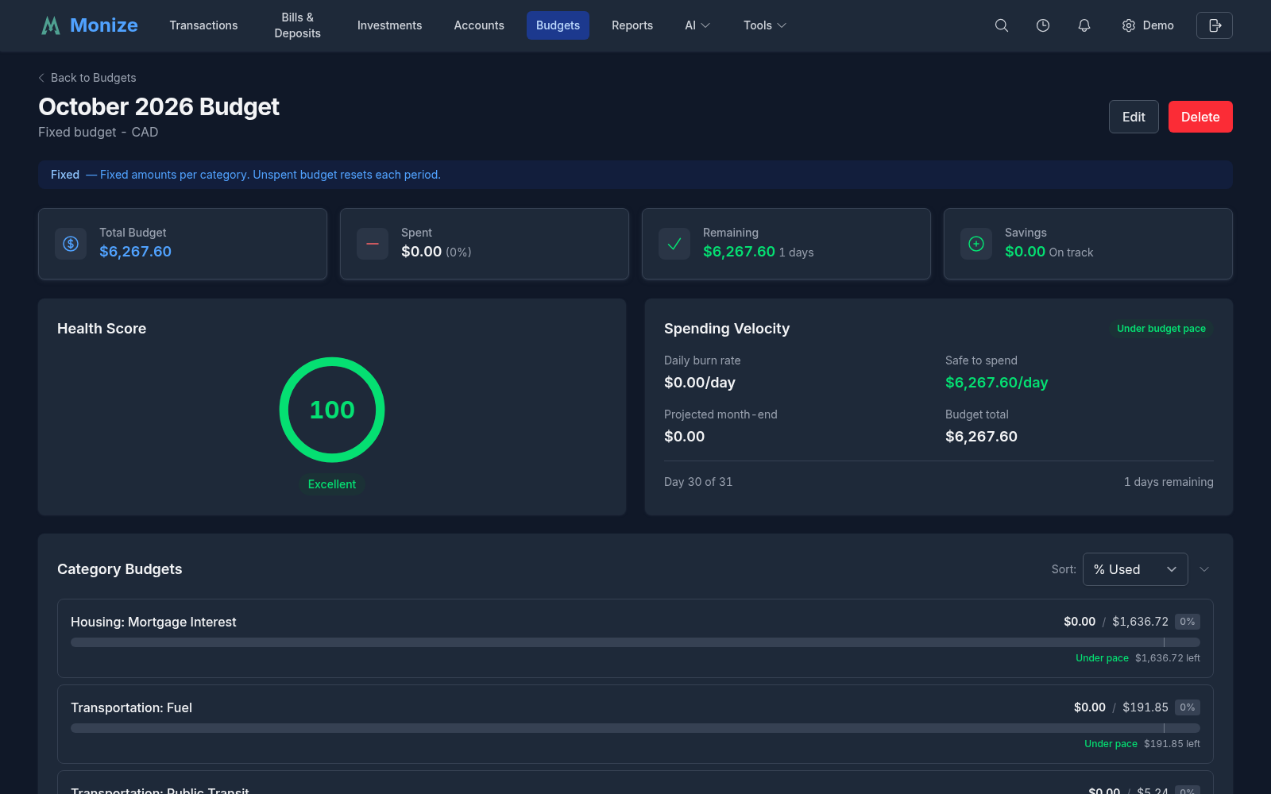Click the Day 30 of 31 text
The height and width of the screenshot is (794, 1271).
point(698,482)
